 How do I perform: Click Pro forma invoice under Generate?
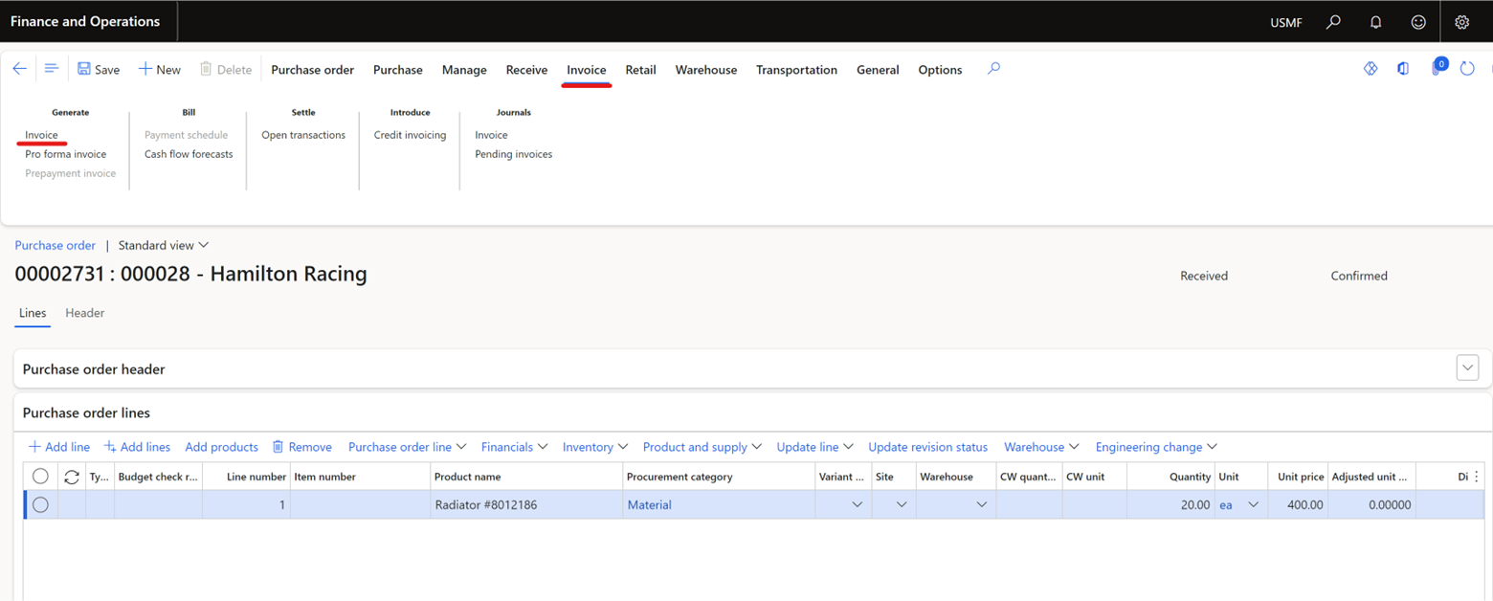tap(66, 154)
